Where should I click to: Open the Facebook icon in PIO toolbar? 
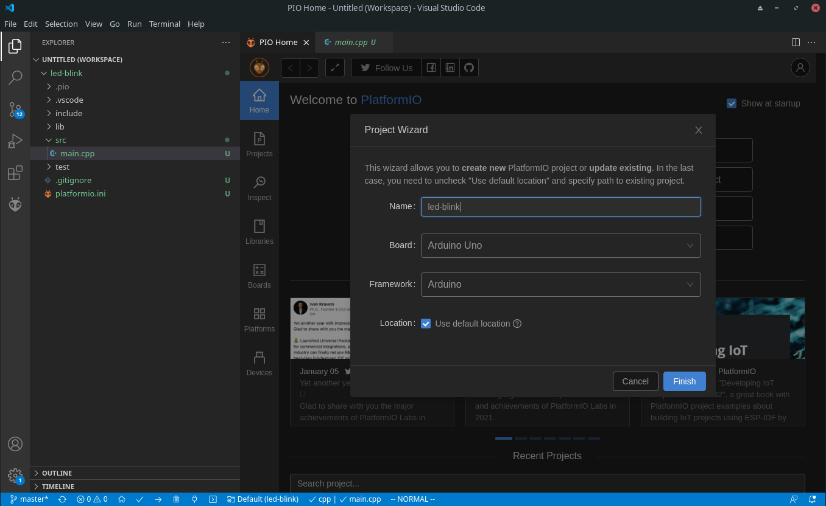(431, 68)
